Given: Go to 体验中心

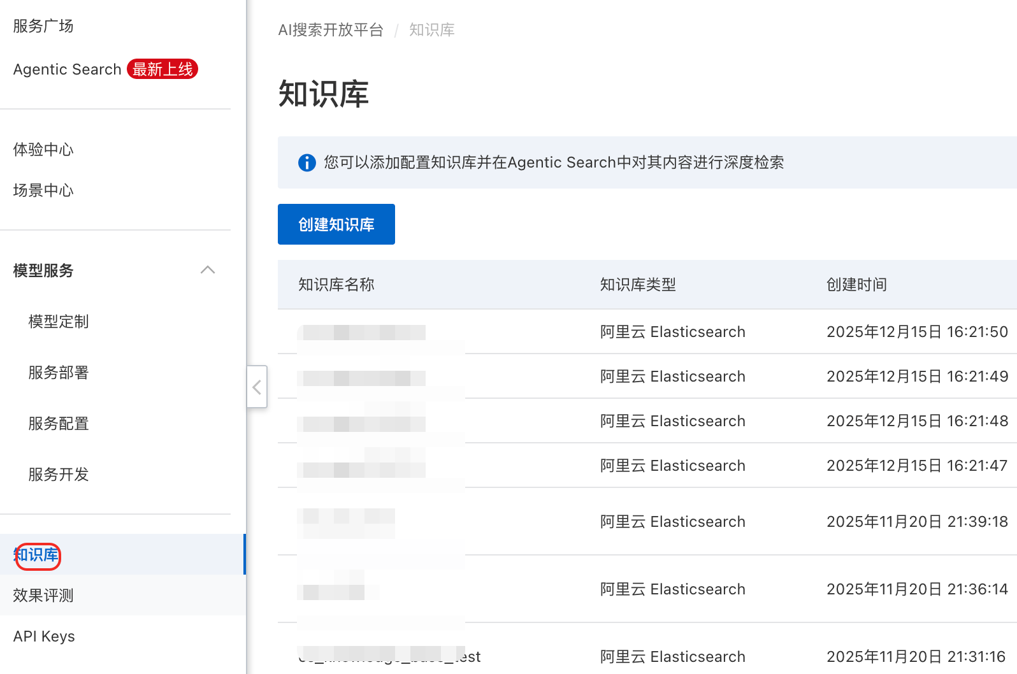Looking at the screenshot, I should pyautogui.click(x=43, y=150).
